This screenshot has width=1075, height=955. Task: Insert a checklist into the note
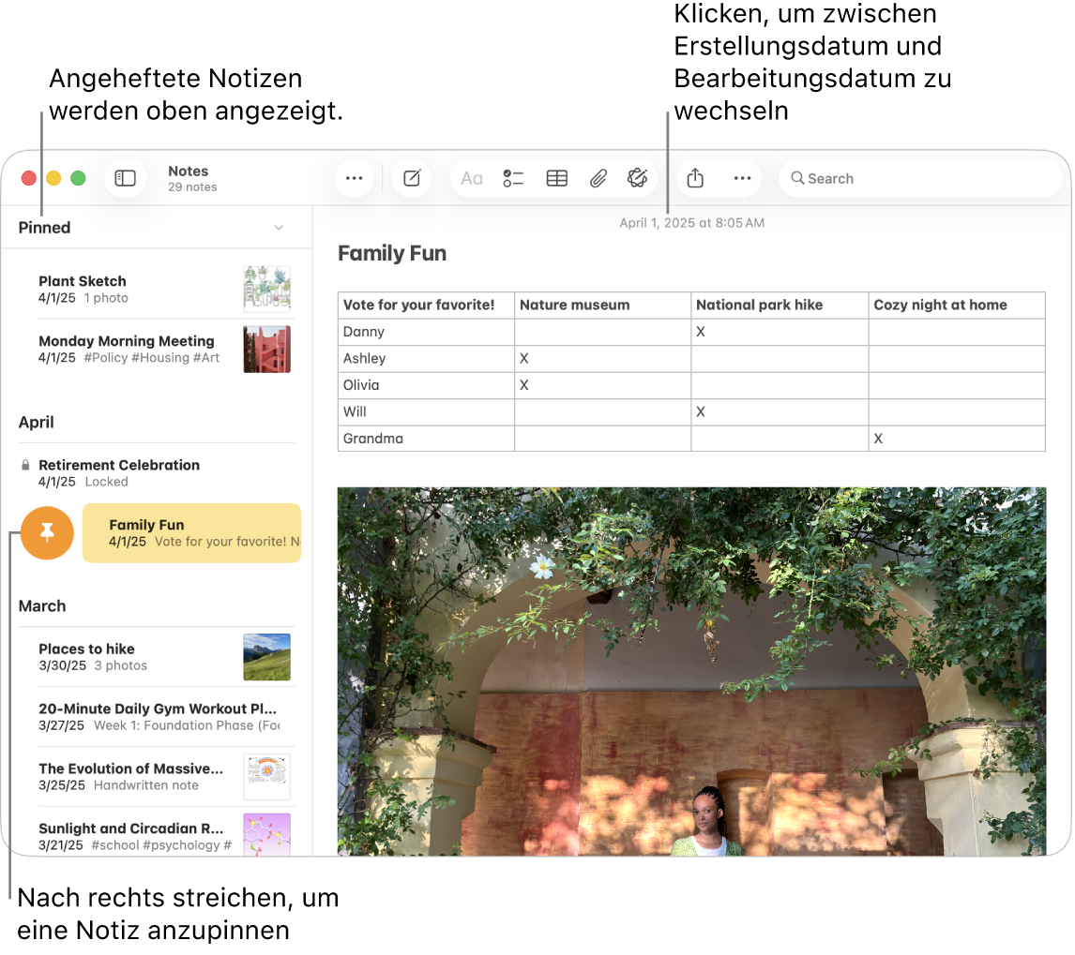pyautogui.click(x=513, y=178)
